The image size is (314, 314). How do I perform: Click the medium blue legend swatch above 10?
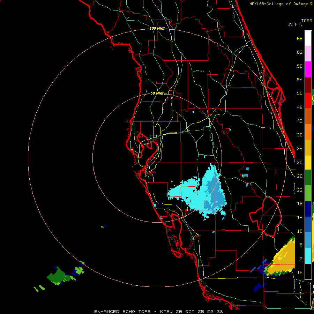click(308, 224)
